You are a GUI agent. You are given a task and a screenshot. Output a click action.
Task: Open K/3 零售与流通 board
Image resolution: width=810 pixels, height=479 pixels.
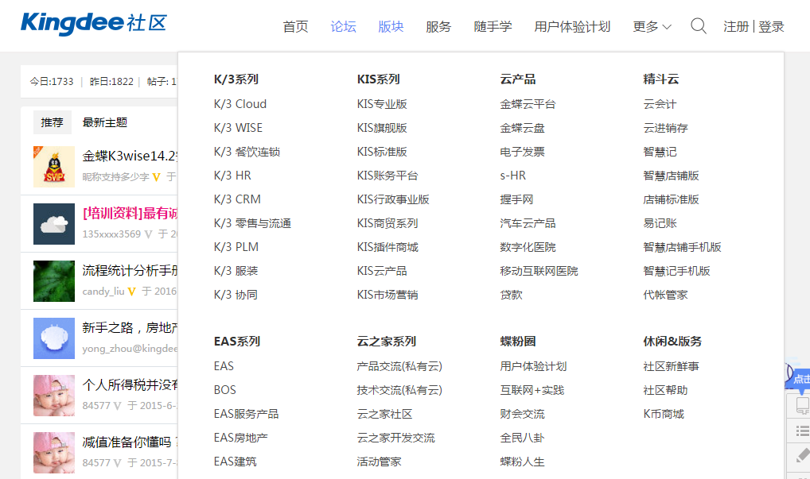(252, 223)
